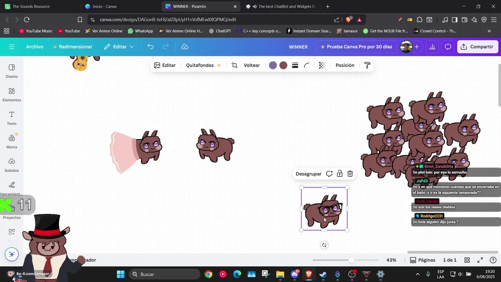
Task: Adjust the zoom slider handle
Action: pos(351,260)
